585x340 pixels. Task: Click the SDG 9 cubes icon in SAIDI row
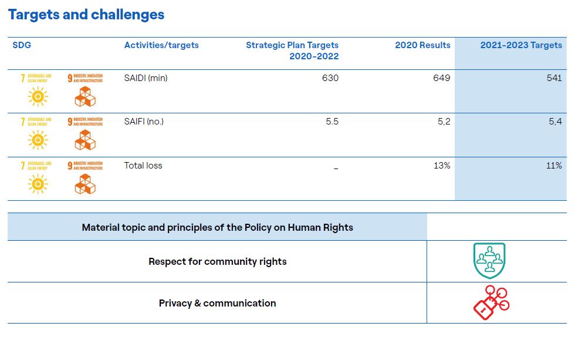pyautogui.click(x=84, y=96)
